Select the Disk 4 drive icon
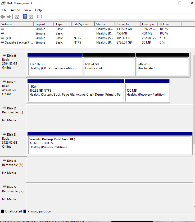 4,160
